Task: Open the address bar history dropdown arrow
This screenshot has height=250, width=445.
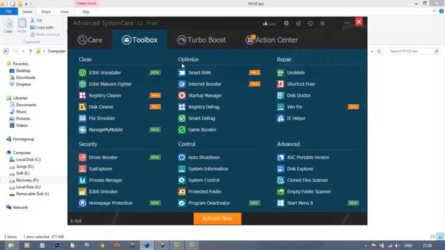Action: [x=372, y=51]
